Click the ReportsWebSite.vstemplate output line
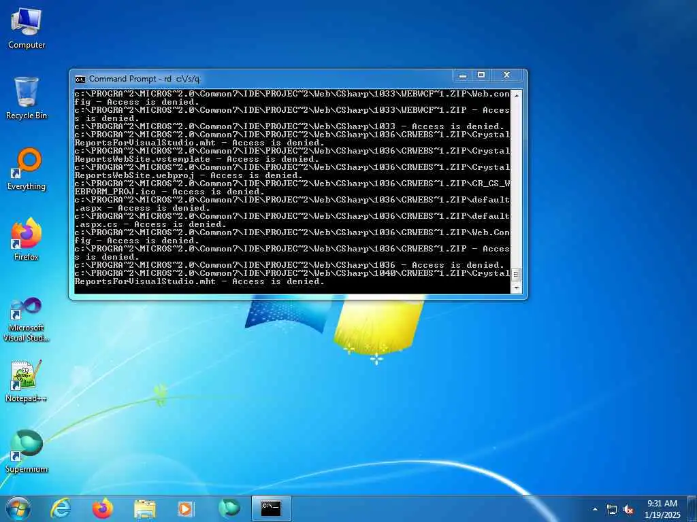 (197, 159)
